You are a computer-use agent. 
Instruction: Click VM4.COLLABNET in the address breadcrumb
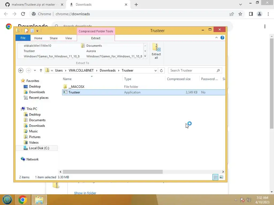(x=81, y=70)
